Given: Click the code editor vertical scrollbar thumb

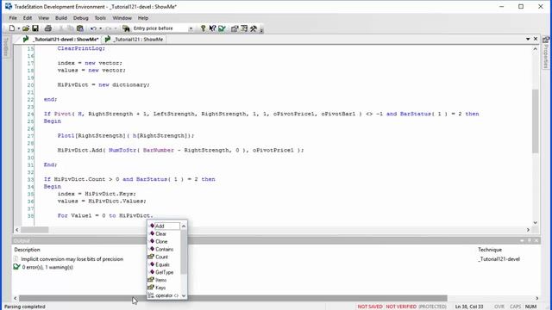Looking at the screenshot, I should [535, 121].
